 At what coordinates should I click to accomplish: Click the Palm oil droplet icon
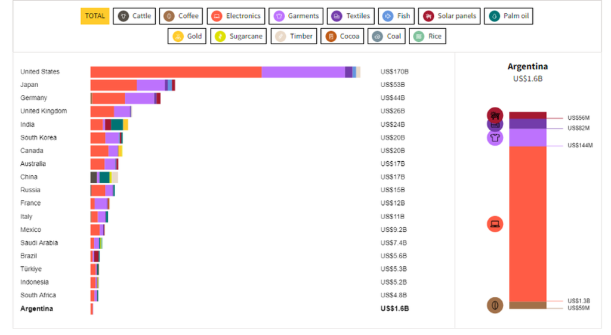point(494,16)
